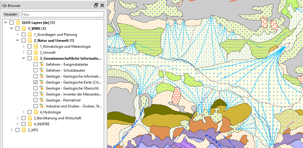The image size is (303, 148).
Task: Select the 3_Bevölkerung und Wirtschaft folder
Action: pyautogui.click(x=57, y=118)
